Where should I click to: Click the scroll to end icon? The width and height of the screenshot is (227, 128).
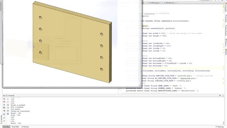click(8, 108)
